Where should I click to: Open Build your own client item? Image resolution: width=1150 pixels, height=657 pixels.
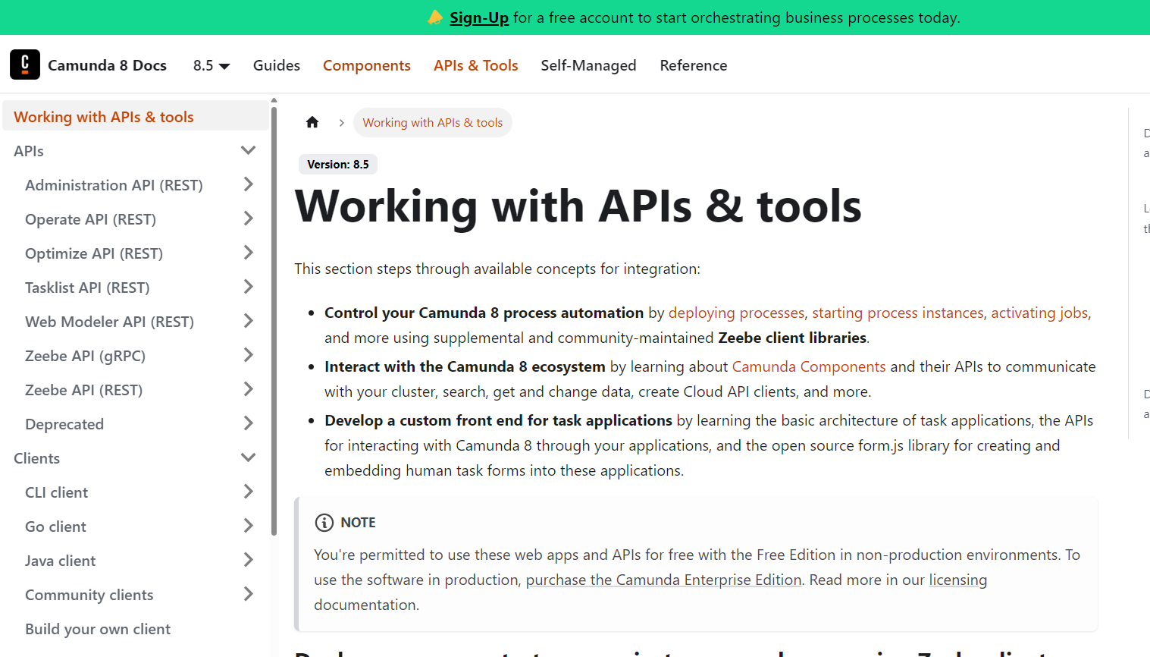pyautogui.click(x=98, y=629)
